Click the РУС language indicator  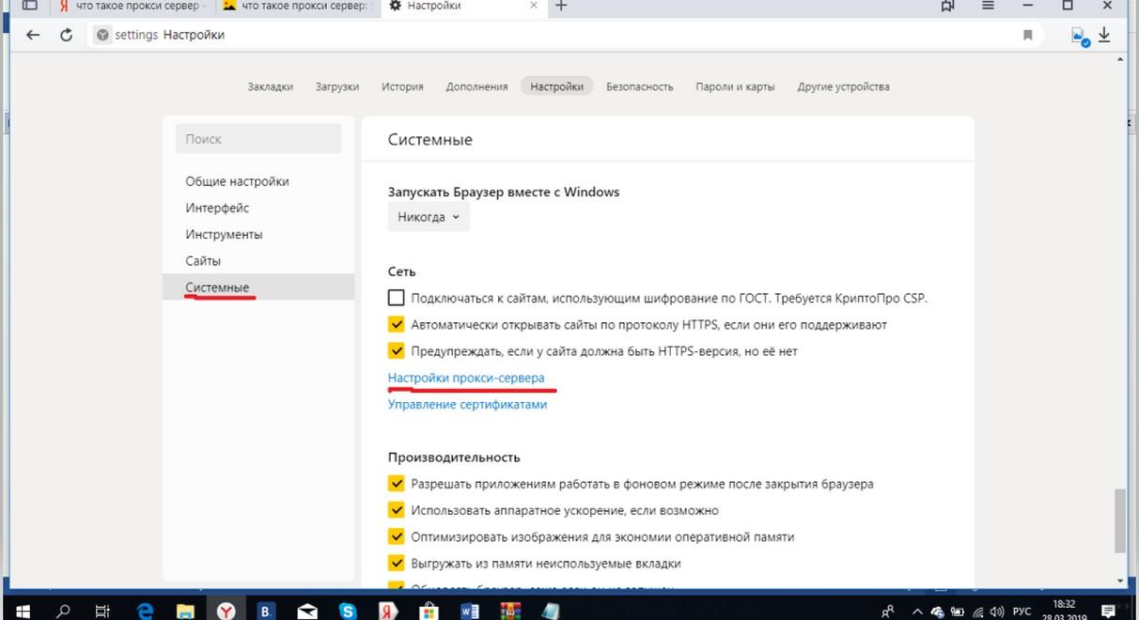[x=1021, y=612]
